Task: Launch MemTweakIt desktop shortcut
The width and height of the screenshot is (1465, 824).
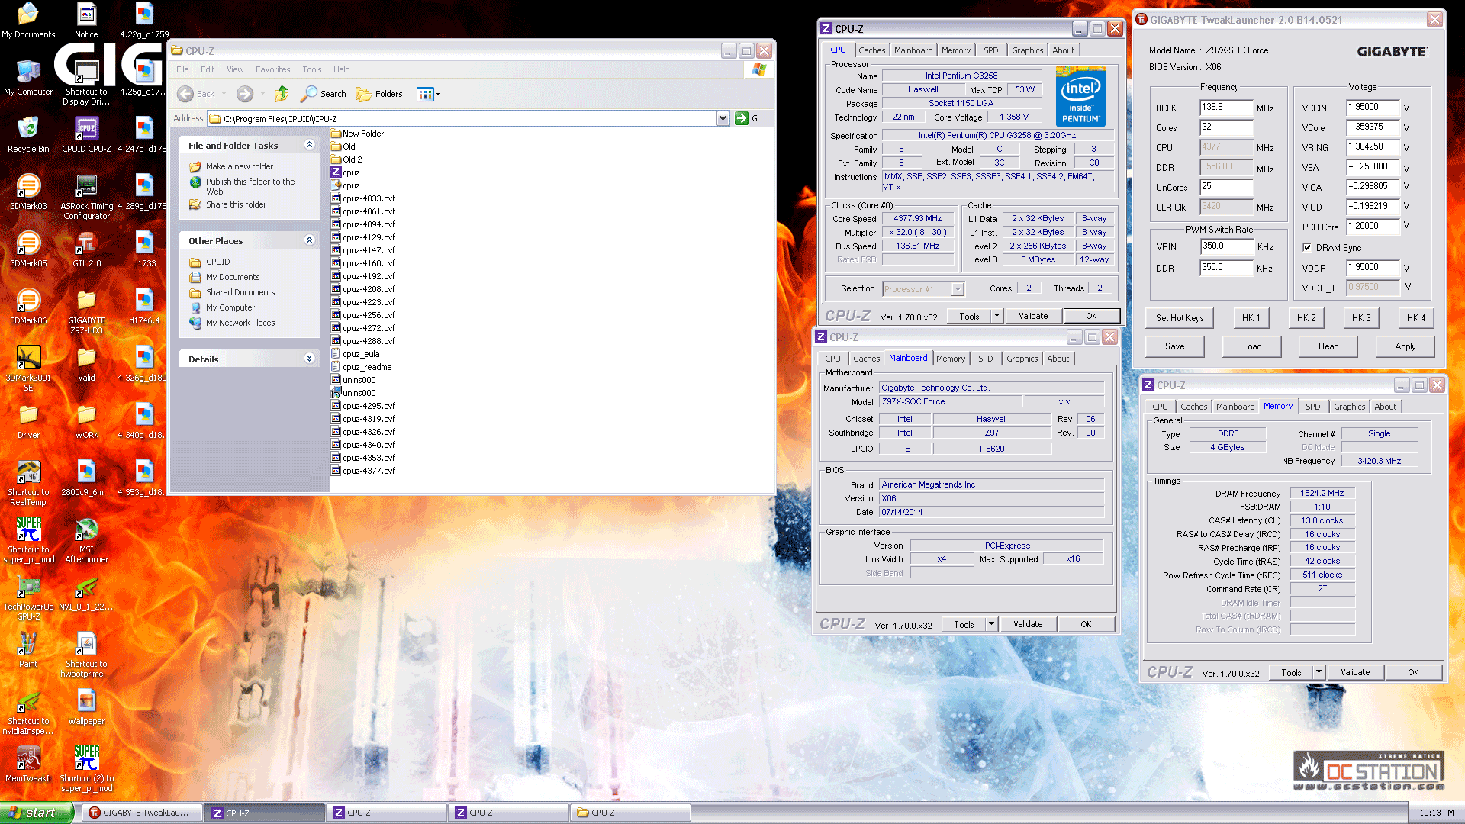Action: coord(28,764)
